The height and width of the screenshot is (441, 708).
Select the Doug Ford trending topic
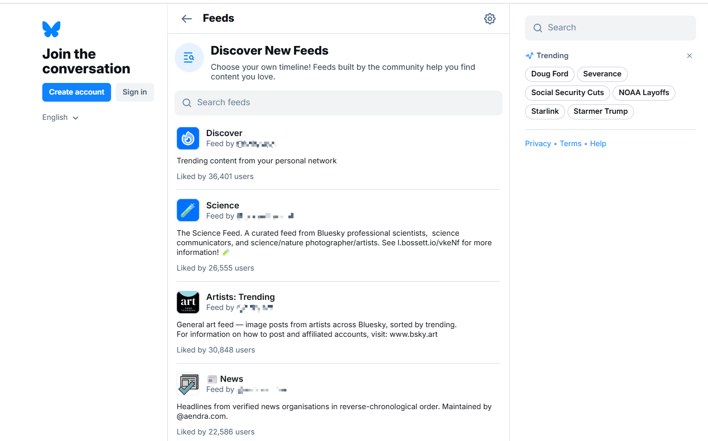click(x=550, y=74)
